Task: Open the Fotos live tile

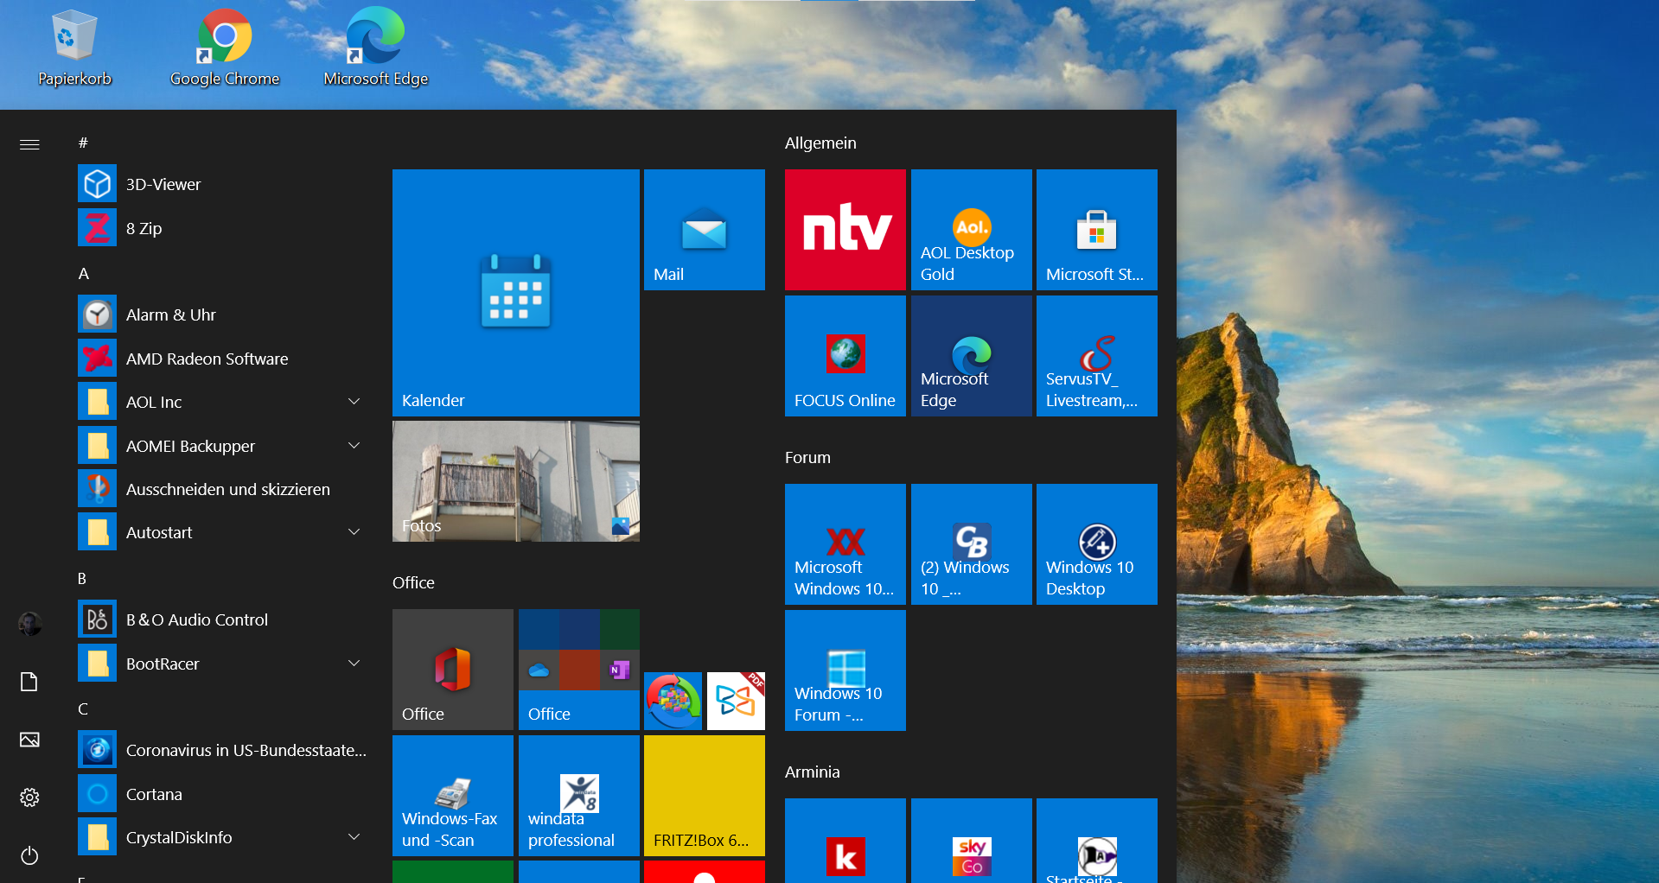Action: [x=516, y=481]
